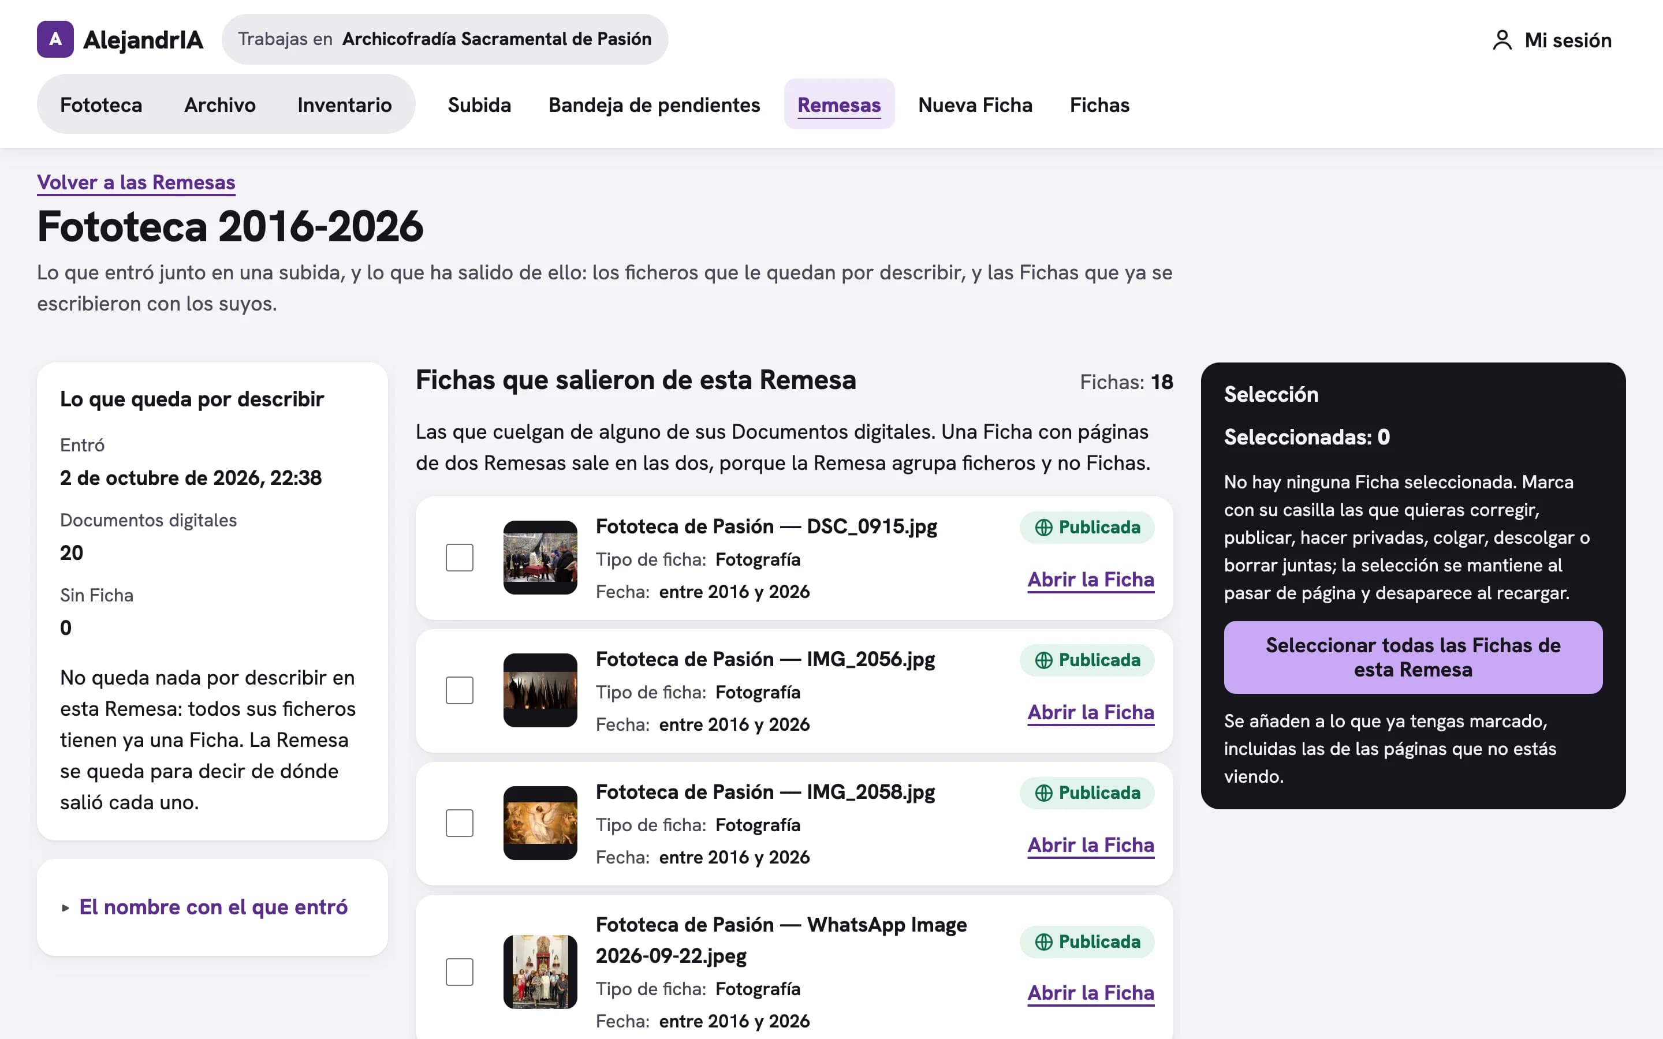Click the globe icon on IMG_2058.jpg Publicada badge
Screen dimensions: 1663x1039
1043,793
